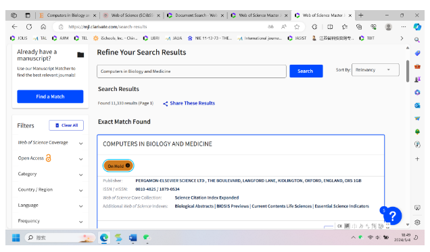Open the blue help question mark bubble
430x252 pixels.
[393, 216]
